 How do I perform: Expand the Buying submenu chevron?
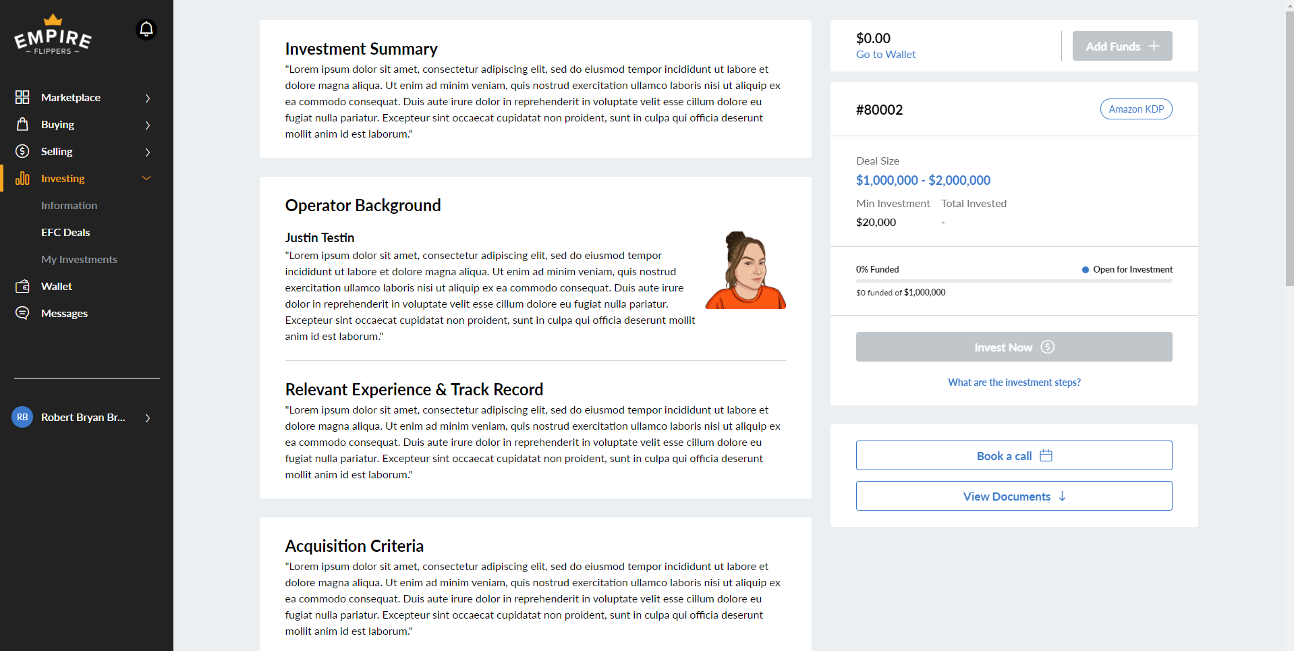[x=148, y=125]
